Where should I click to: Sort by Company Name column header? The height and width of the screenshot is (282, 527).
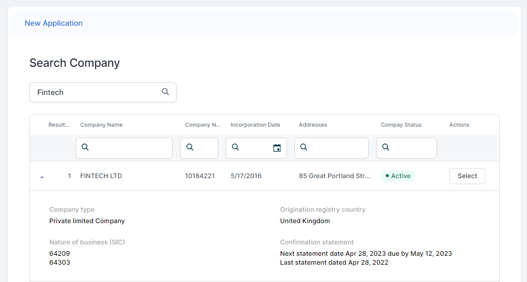(101, 125)
